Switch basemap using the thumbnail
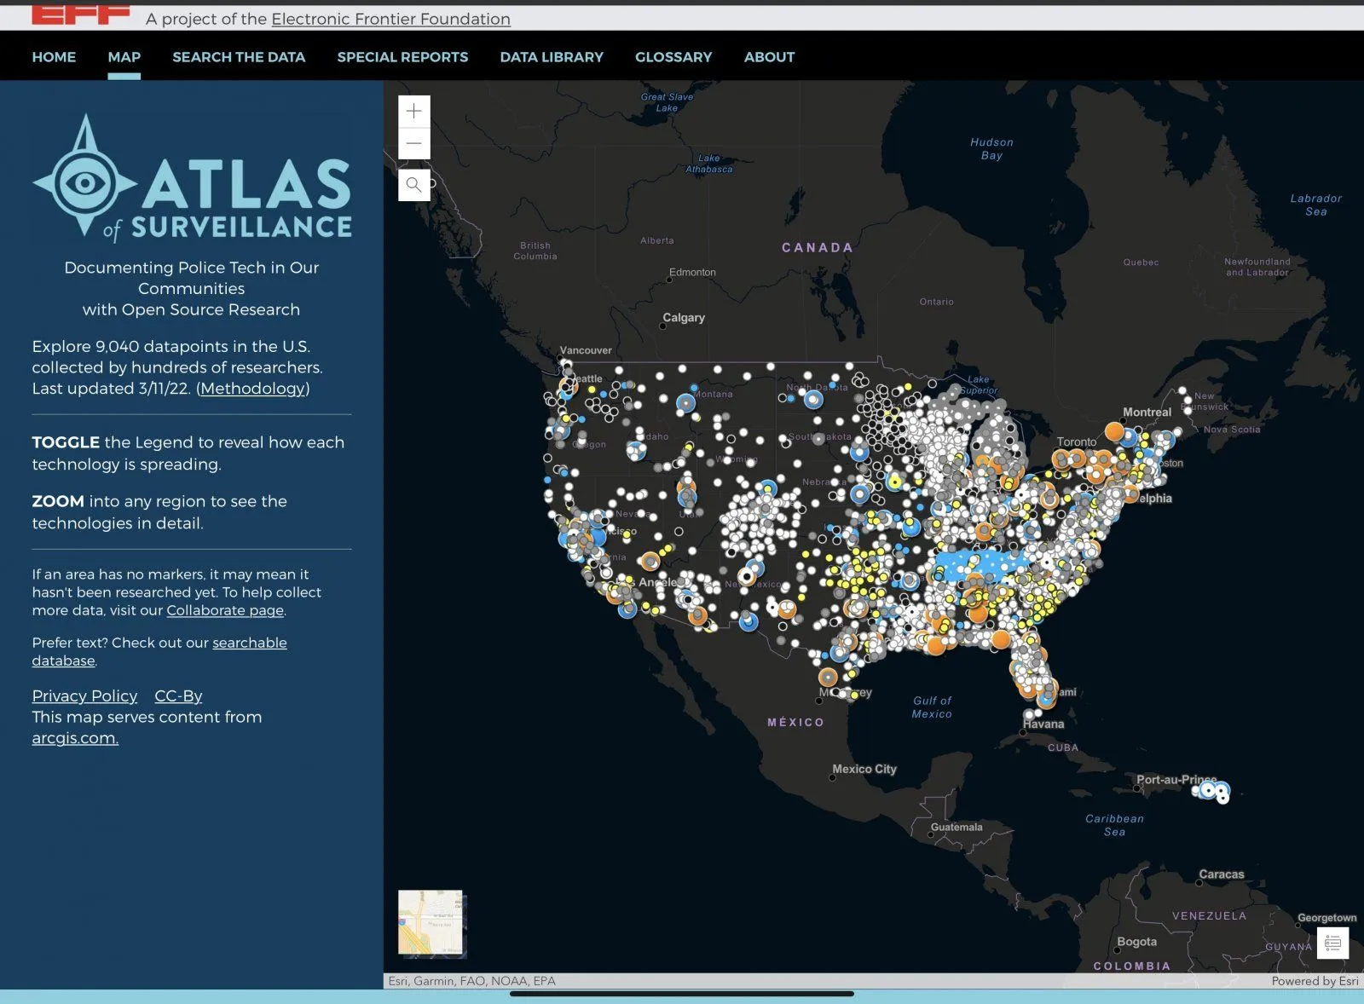 [431, 922]
